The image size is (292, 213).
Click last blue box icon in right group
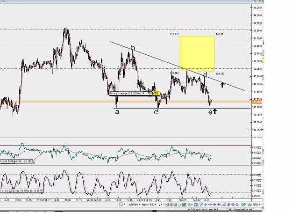(237, 205)
